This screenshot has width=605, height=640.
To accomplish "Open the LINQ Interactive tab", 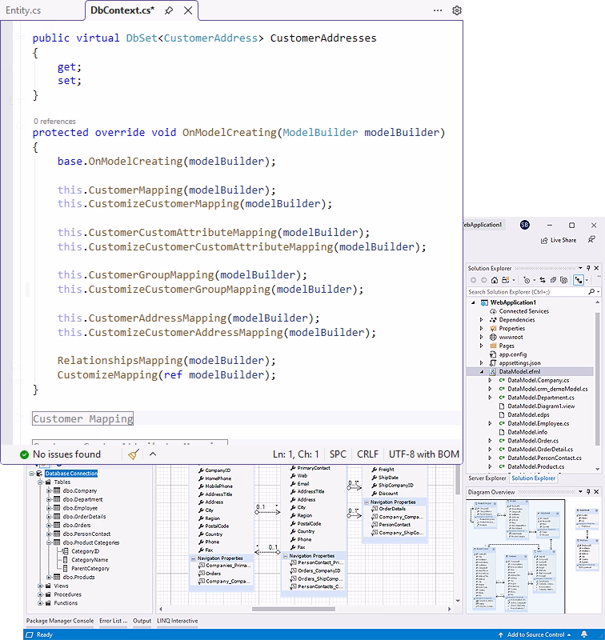I will [178, 621].
